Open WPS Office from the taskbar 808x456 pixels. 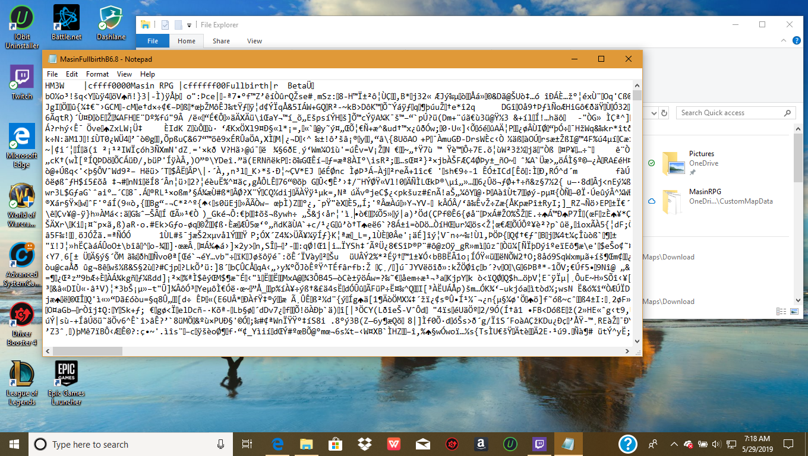click(393, 444)
